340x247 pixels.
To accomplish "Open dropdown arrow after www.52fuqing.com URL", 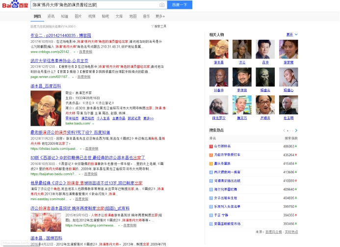I will coord(119,226).
